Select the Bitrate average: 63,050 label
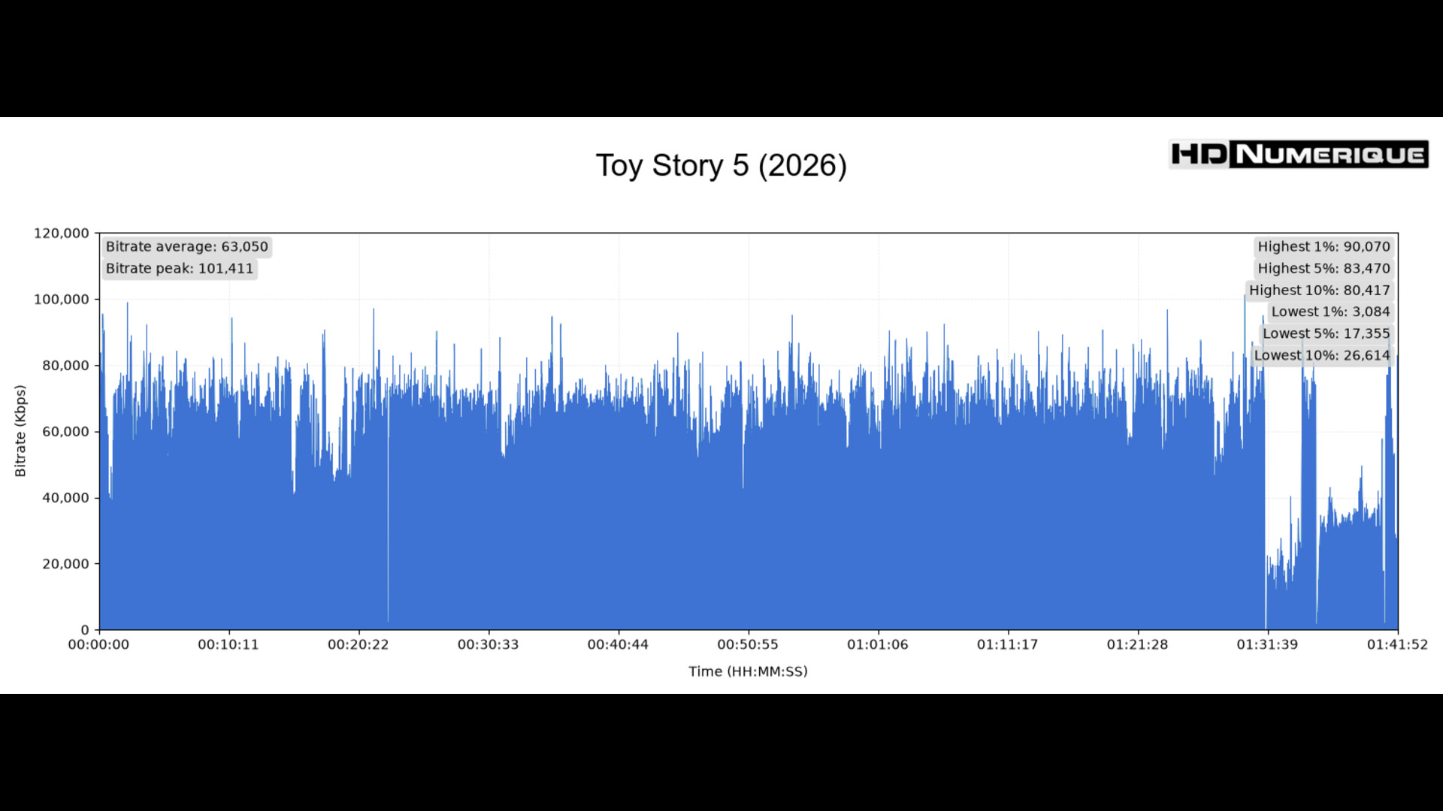Image resolution: width=1443 pixels, height=811 pixels. (x=187, y=246)
